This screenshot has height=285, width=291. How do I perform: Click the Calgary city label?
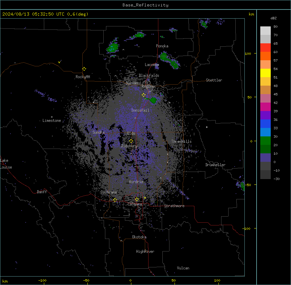(x=135, y=204)
